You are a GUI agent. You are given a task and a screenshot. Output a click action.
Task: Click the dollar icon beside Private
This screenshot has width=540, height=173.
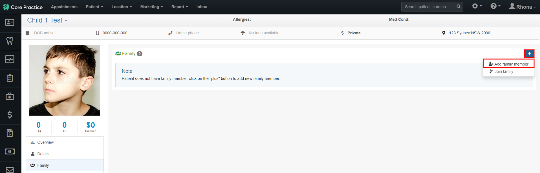pos(342,33)
